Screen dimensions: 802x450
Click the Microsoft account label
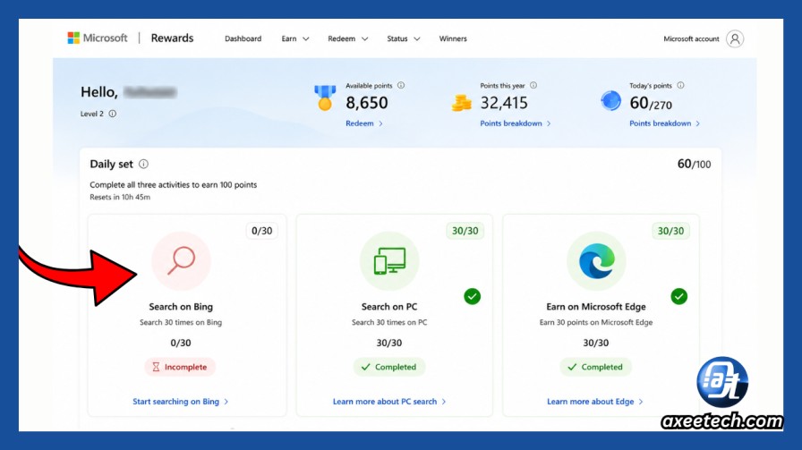[x=691, y=38]
